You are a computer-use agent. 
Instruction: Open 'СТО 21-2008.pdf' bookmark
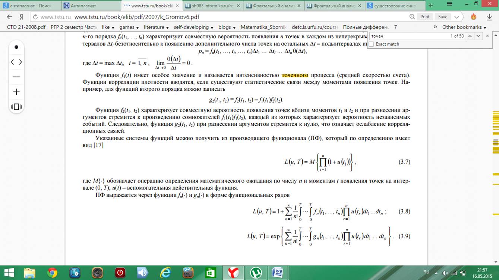26,27
